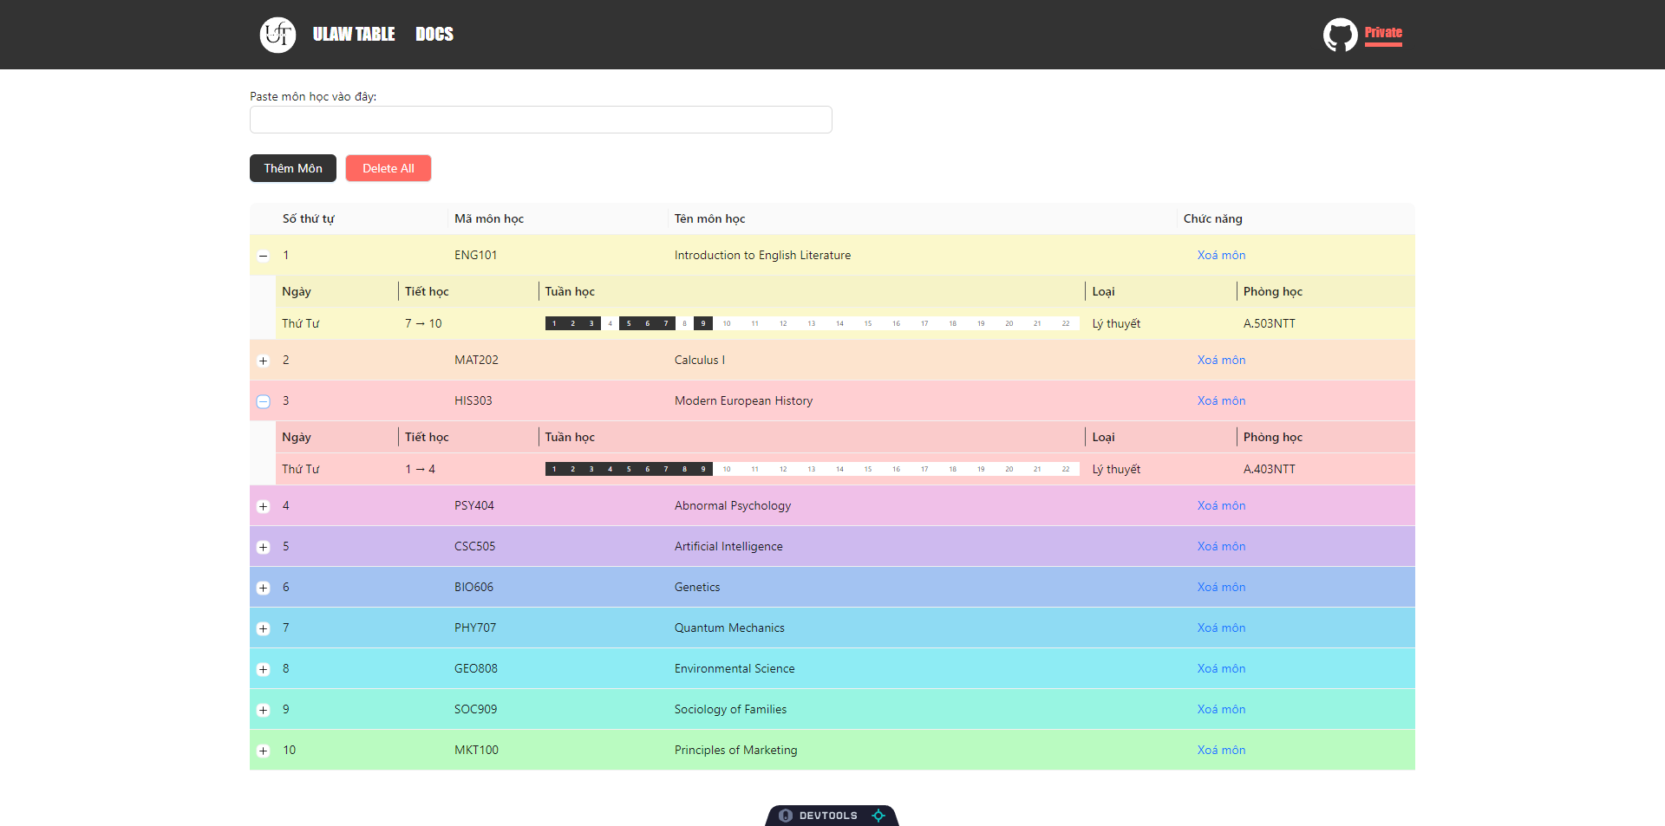
Task: Click the Calculus I course name
Action: 699,360
